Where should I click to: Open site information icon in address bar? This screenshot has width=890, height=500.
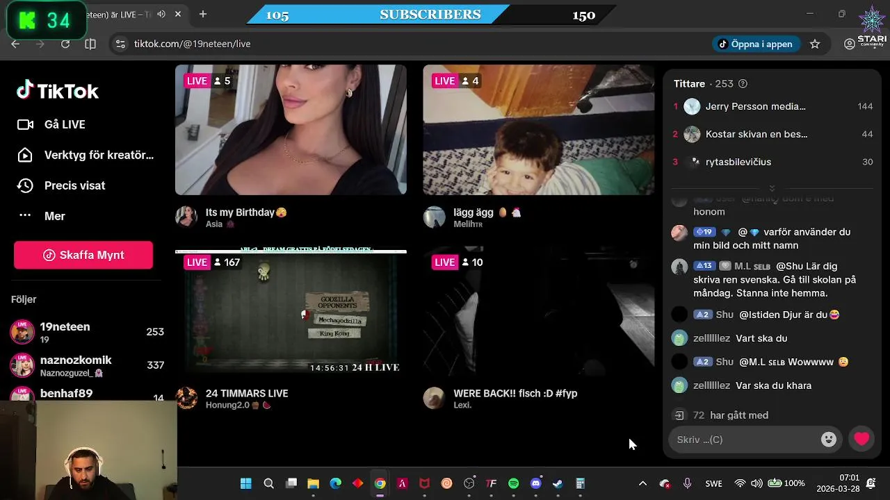pyautogui.click(x=120, y=44)
